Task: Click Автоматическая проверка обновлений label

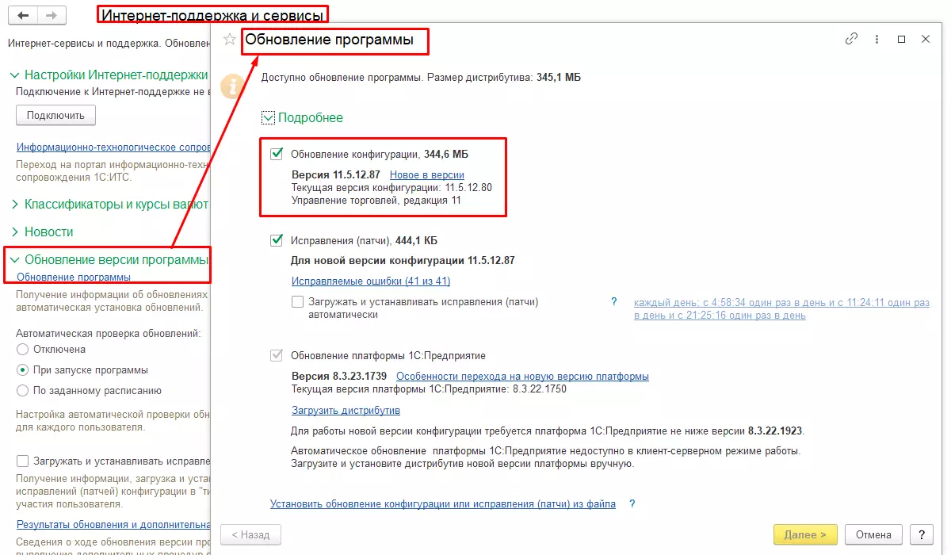Action: point(109,332)
